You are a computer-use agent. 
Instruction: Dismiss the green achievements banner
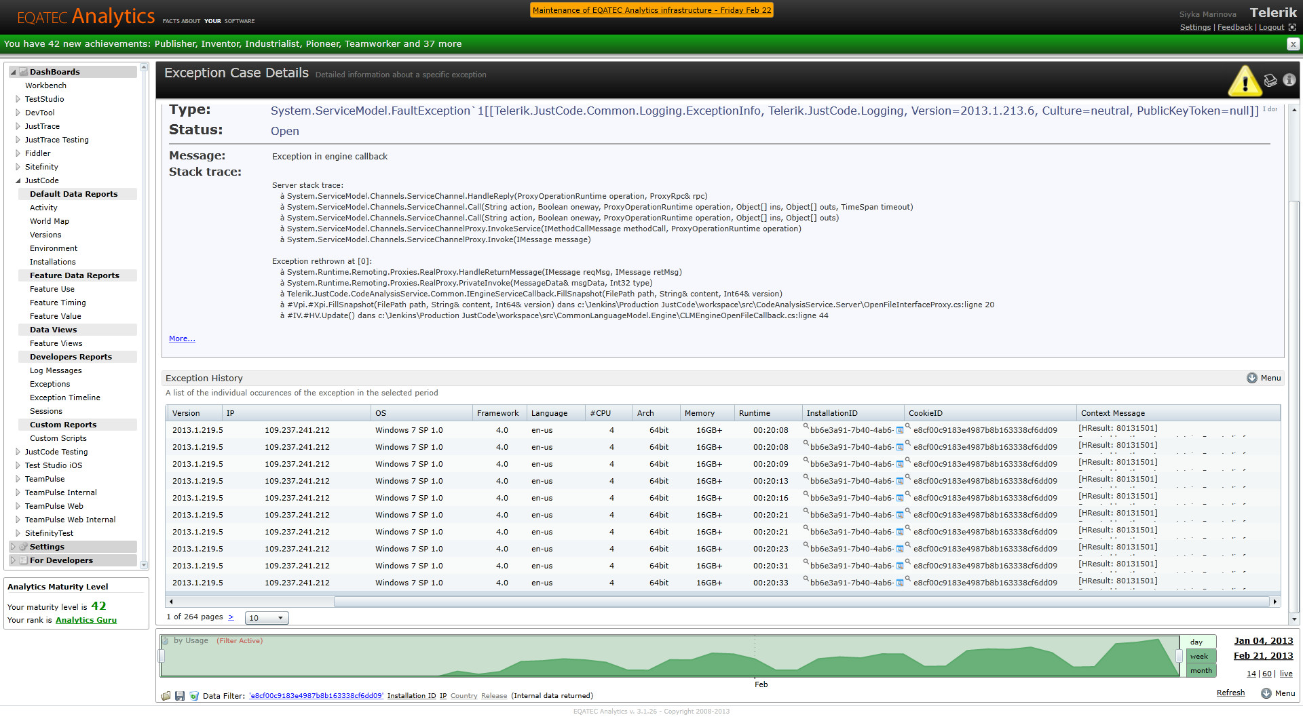click(x=1293, y=44)
